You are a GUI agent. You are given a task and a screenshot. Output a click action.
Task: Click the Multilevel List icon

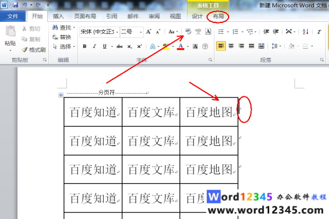click(x=250, y=32)
